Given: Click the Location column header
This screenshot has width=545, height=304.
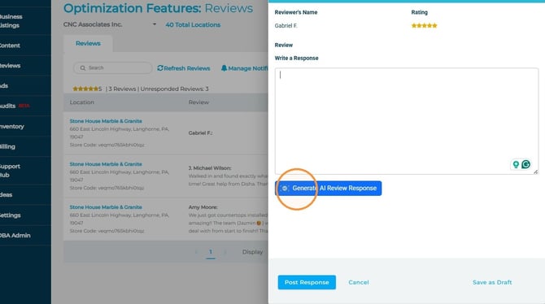Looking at the screenshot, I should pos(81,102).
